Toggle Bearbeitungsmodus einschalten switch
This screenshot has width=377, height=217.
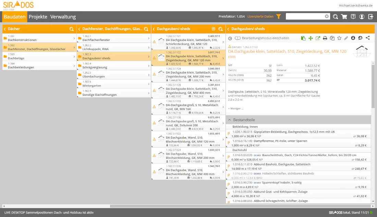pyautogui.click(x=238, y=38)
